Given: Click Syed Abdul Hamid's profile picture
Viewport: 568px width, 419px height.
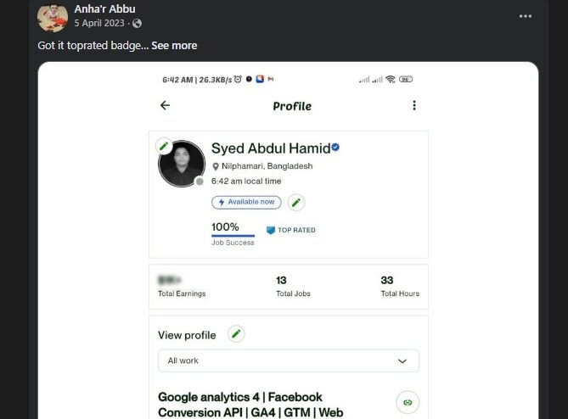Looking at the screenshot, I should (181, 164).
